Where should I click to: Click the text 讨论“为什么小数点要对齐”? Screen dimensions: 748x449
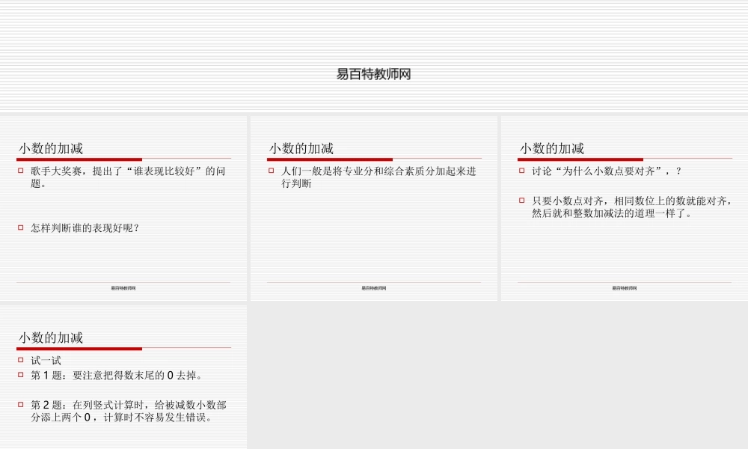607,171
